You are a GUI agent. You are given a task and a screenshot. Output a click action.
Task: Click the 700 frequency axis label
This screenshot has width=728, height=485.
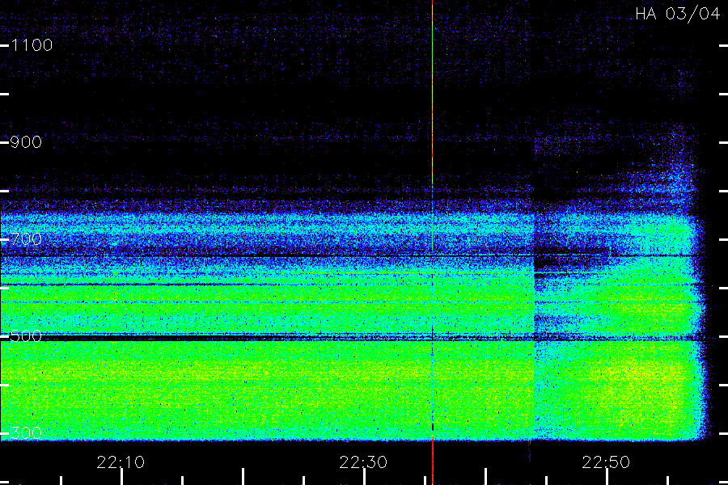point(26,239)
